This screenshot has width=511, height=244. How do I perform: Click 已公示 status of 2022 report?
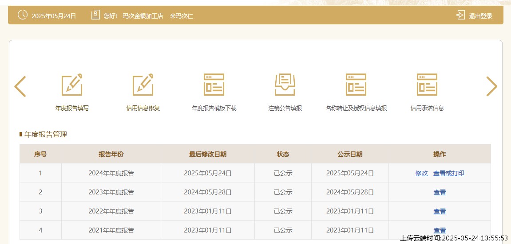[283, 212]
